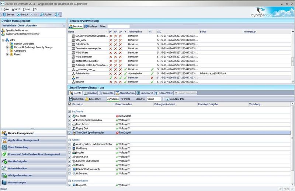Uncheck Externe Speichermedien checkbox
Screen dimensions: 295x191
point(70,120)
